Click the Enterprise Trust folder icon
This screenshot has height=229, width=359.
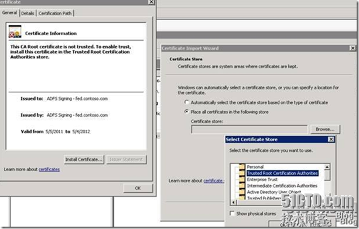click(242, 179)
